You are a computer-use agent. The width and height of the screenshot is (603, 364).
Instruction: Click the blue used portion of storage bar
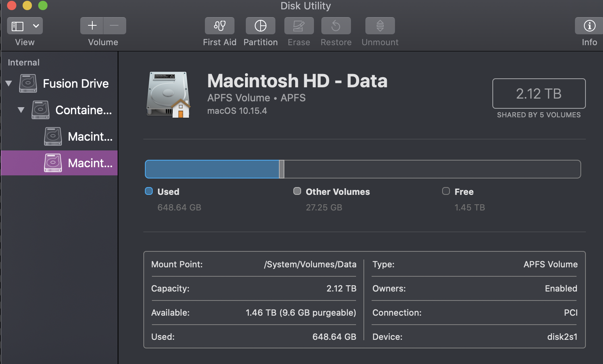[212, 169]
